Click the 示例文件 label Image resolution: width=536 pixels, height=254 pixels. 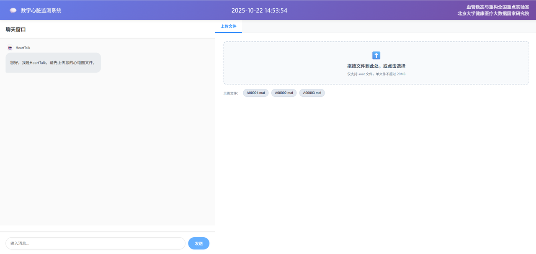pyautogui.click(x=231, y=93)
